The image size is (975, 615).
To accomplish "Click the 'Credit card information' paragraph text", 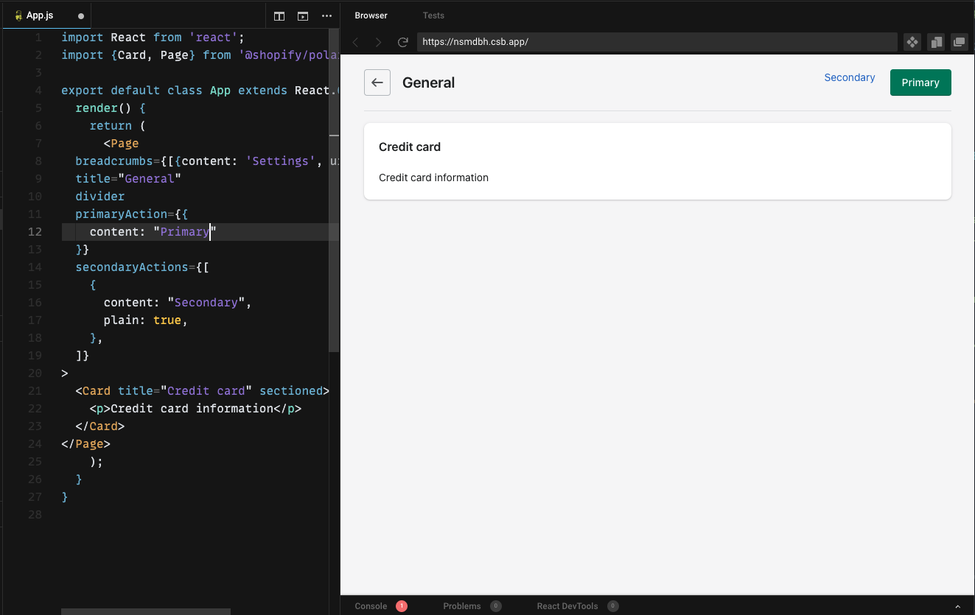I will click(433, 178).
